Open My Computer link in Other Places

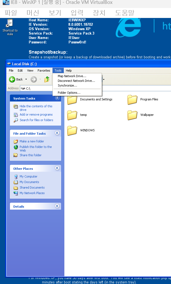click(x=28, y=177)
